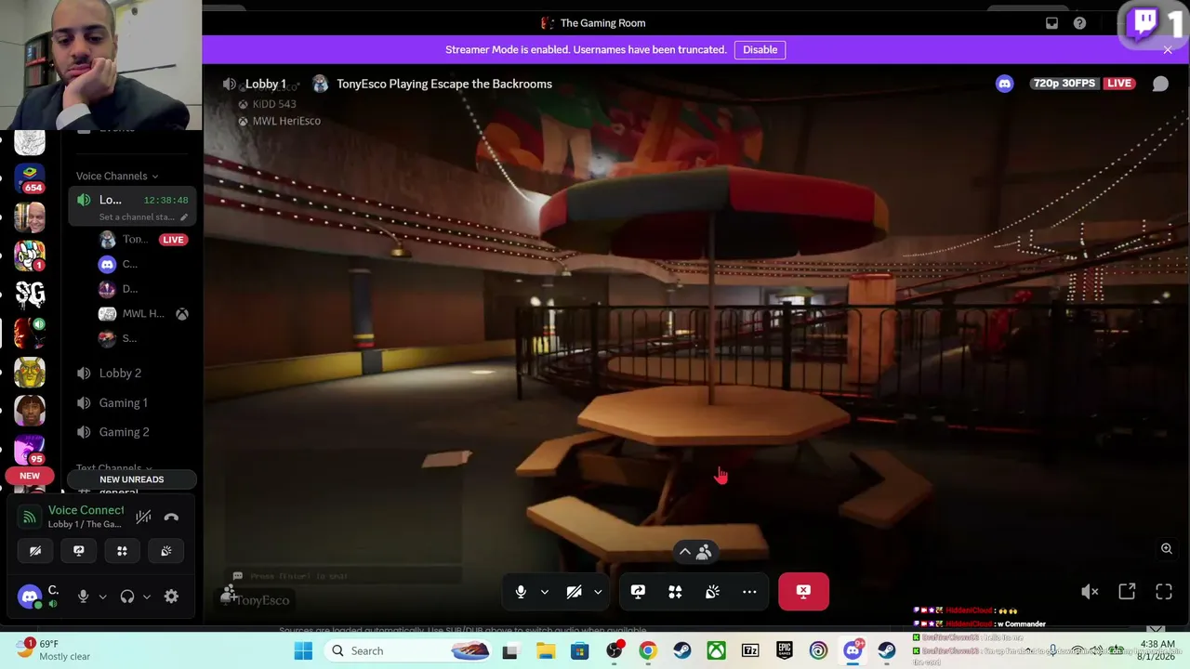Click the zoom magnifier on the stream
1190x669 pixels.
click(x=1167, y=549)
